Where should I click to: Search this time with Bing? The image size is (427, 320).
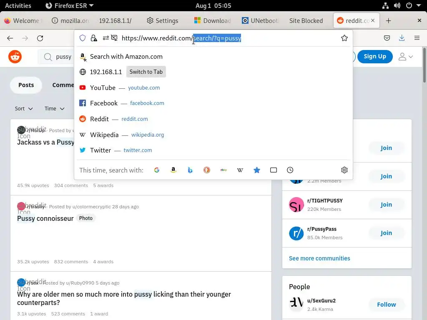click(x=190, y=170)
